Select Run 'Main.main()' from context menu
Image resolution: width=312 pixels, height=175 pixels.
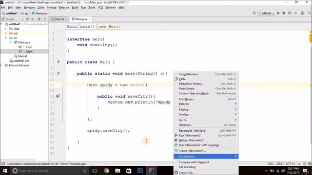click(x=206, y=135)
